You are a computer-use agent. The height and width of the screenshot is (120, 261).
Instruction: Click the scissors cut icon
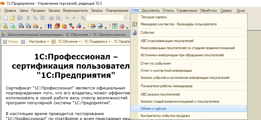coord(28,18)
